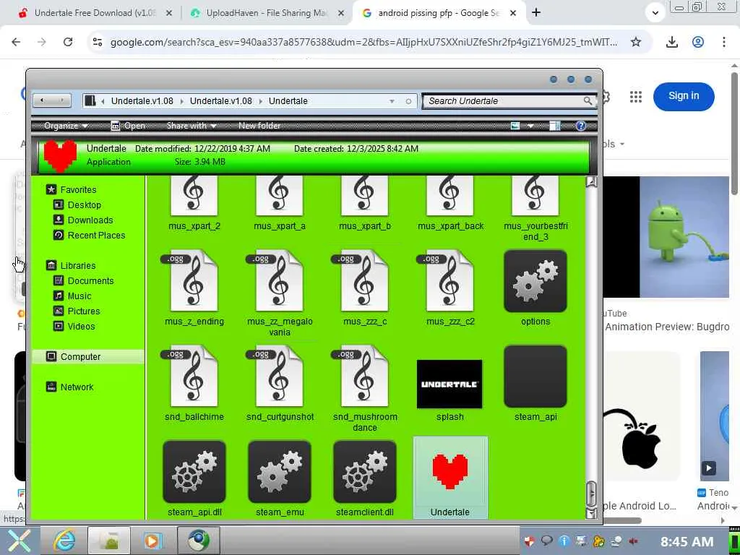The width and height of the screenshot is (740, 555).
Task: Expand the change view dropdown arrow
Action: point(530,126)
